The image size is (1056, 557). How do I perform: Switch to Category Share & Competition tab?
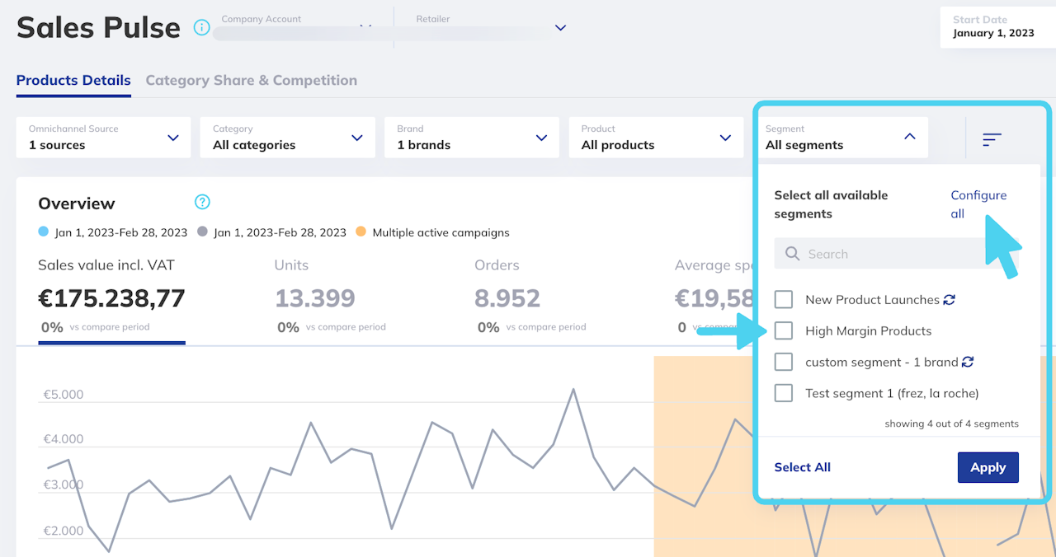coord(251,81)
